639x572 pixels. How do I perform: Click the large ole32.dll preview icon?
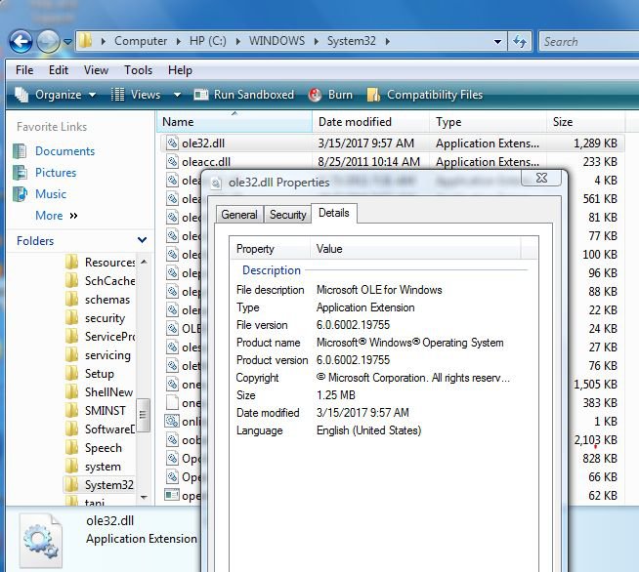41,541
